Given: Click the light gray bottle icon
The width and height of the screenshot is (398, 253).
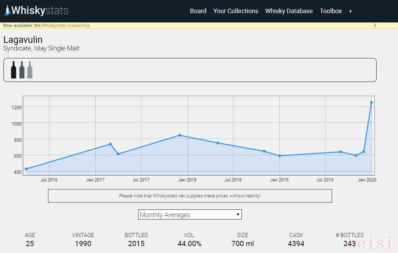Looking at the screenshot, I should click(30, 70).
